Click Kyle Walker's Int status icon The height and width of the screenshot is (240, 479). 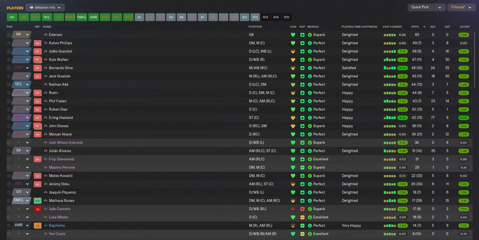[x=37, y=59]
